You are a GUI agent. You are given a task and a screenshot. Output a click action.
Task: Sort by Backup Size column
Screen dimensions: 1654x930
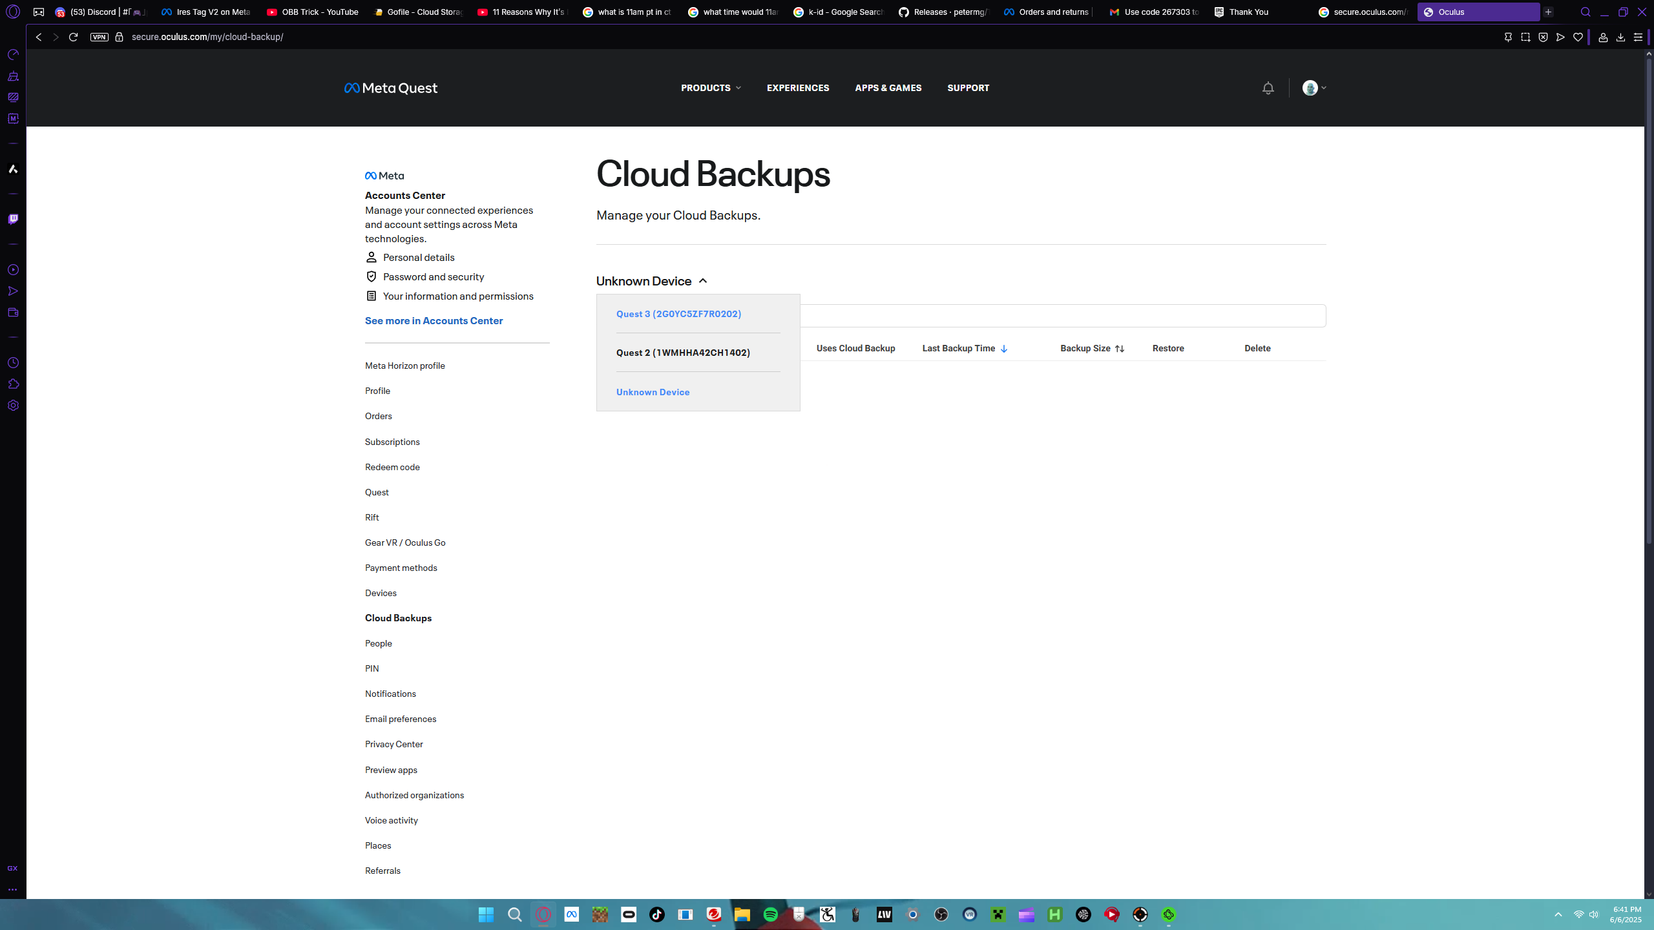tap(1092, 348)
